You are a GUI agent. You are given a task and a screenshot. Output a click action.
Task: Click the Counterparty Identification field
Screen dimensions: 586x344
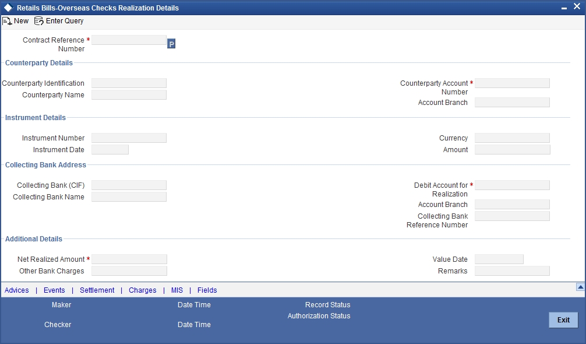pos(129,83)
